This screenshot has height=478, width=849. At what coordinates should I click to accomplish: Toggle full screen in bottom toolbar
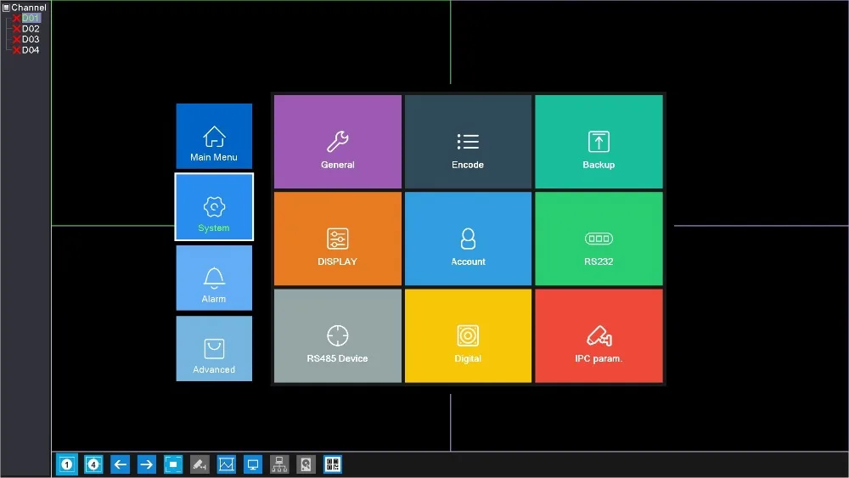173,464
